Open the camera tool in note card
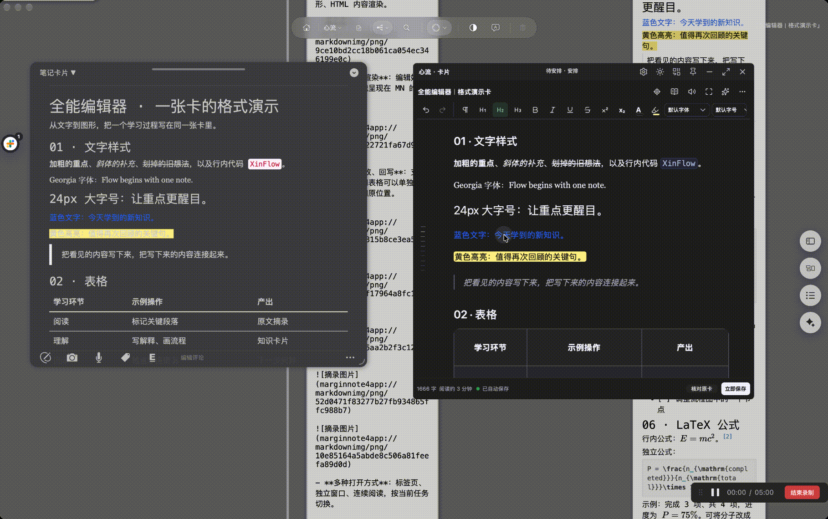 (72, 357)
